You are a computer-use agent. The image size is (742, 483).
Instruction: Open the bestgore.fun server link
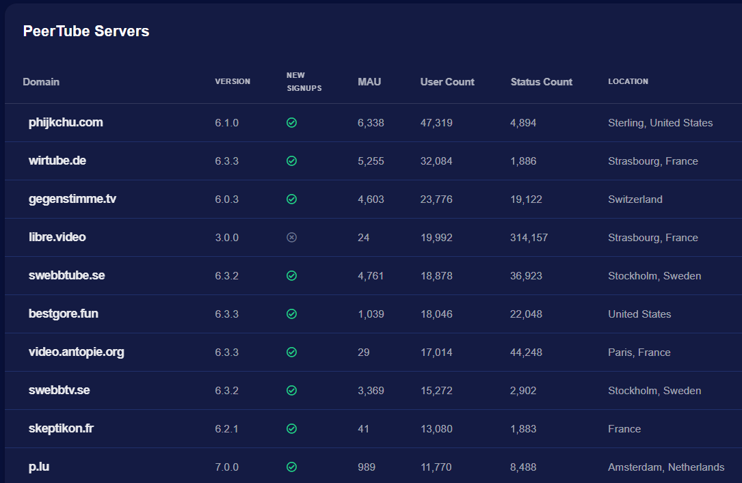(64, 314)
